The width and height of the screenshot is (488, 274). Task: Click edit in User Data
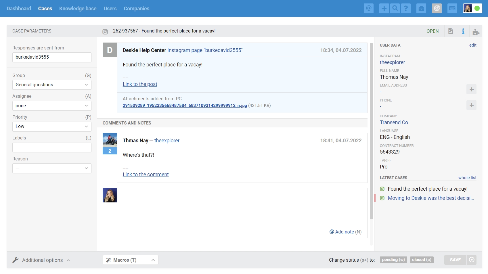pos(473,45)
